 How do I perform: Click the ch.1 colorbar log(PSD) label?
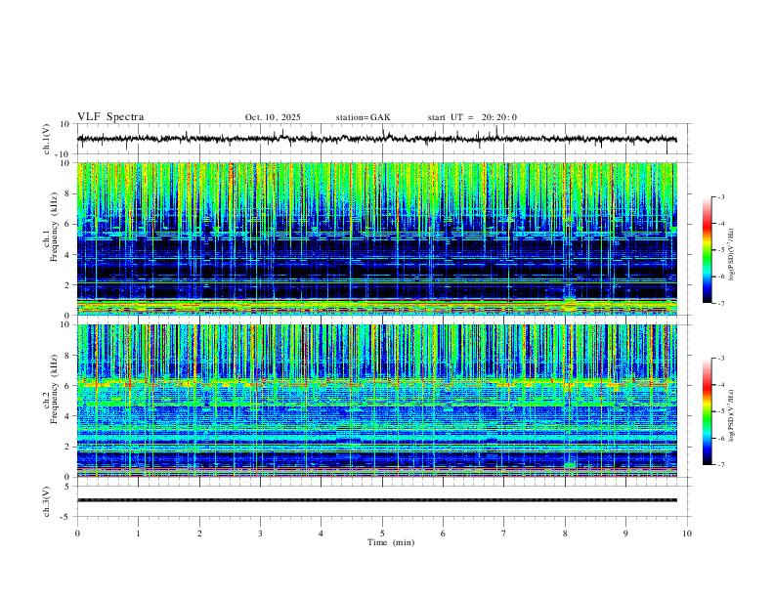click(732, 254)
